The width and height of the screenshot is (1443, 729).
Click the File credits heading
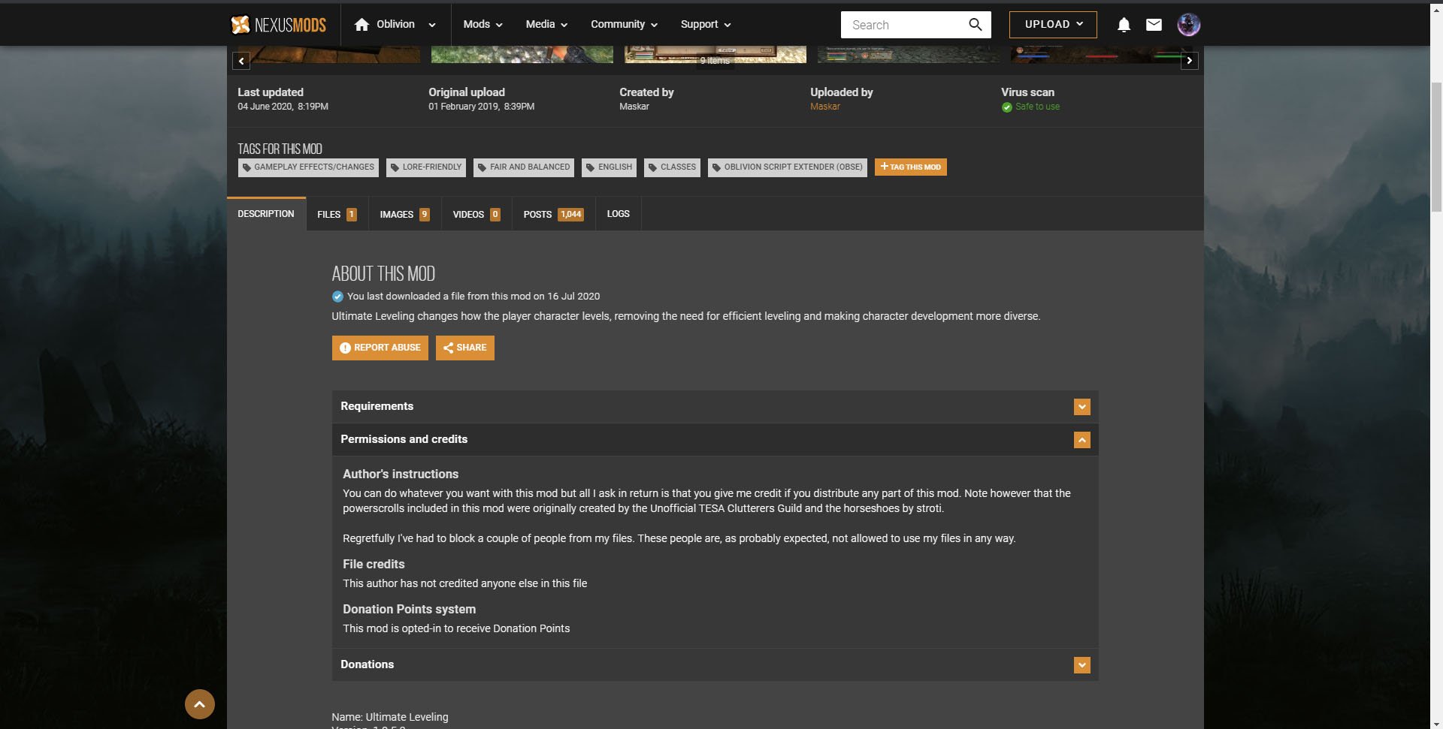pos(374,565)
